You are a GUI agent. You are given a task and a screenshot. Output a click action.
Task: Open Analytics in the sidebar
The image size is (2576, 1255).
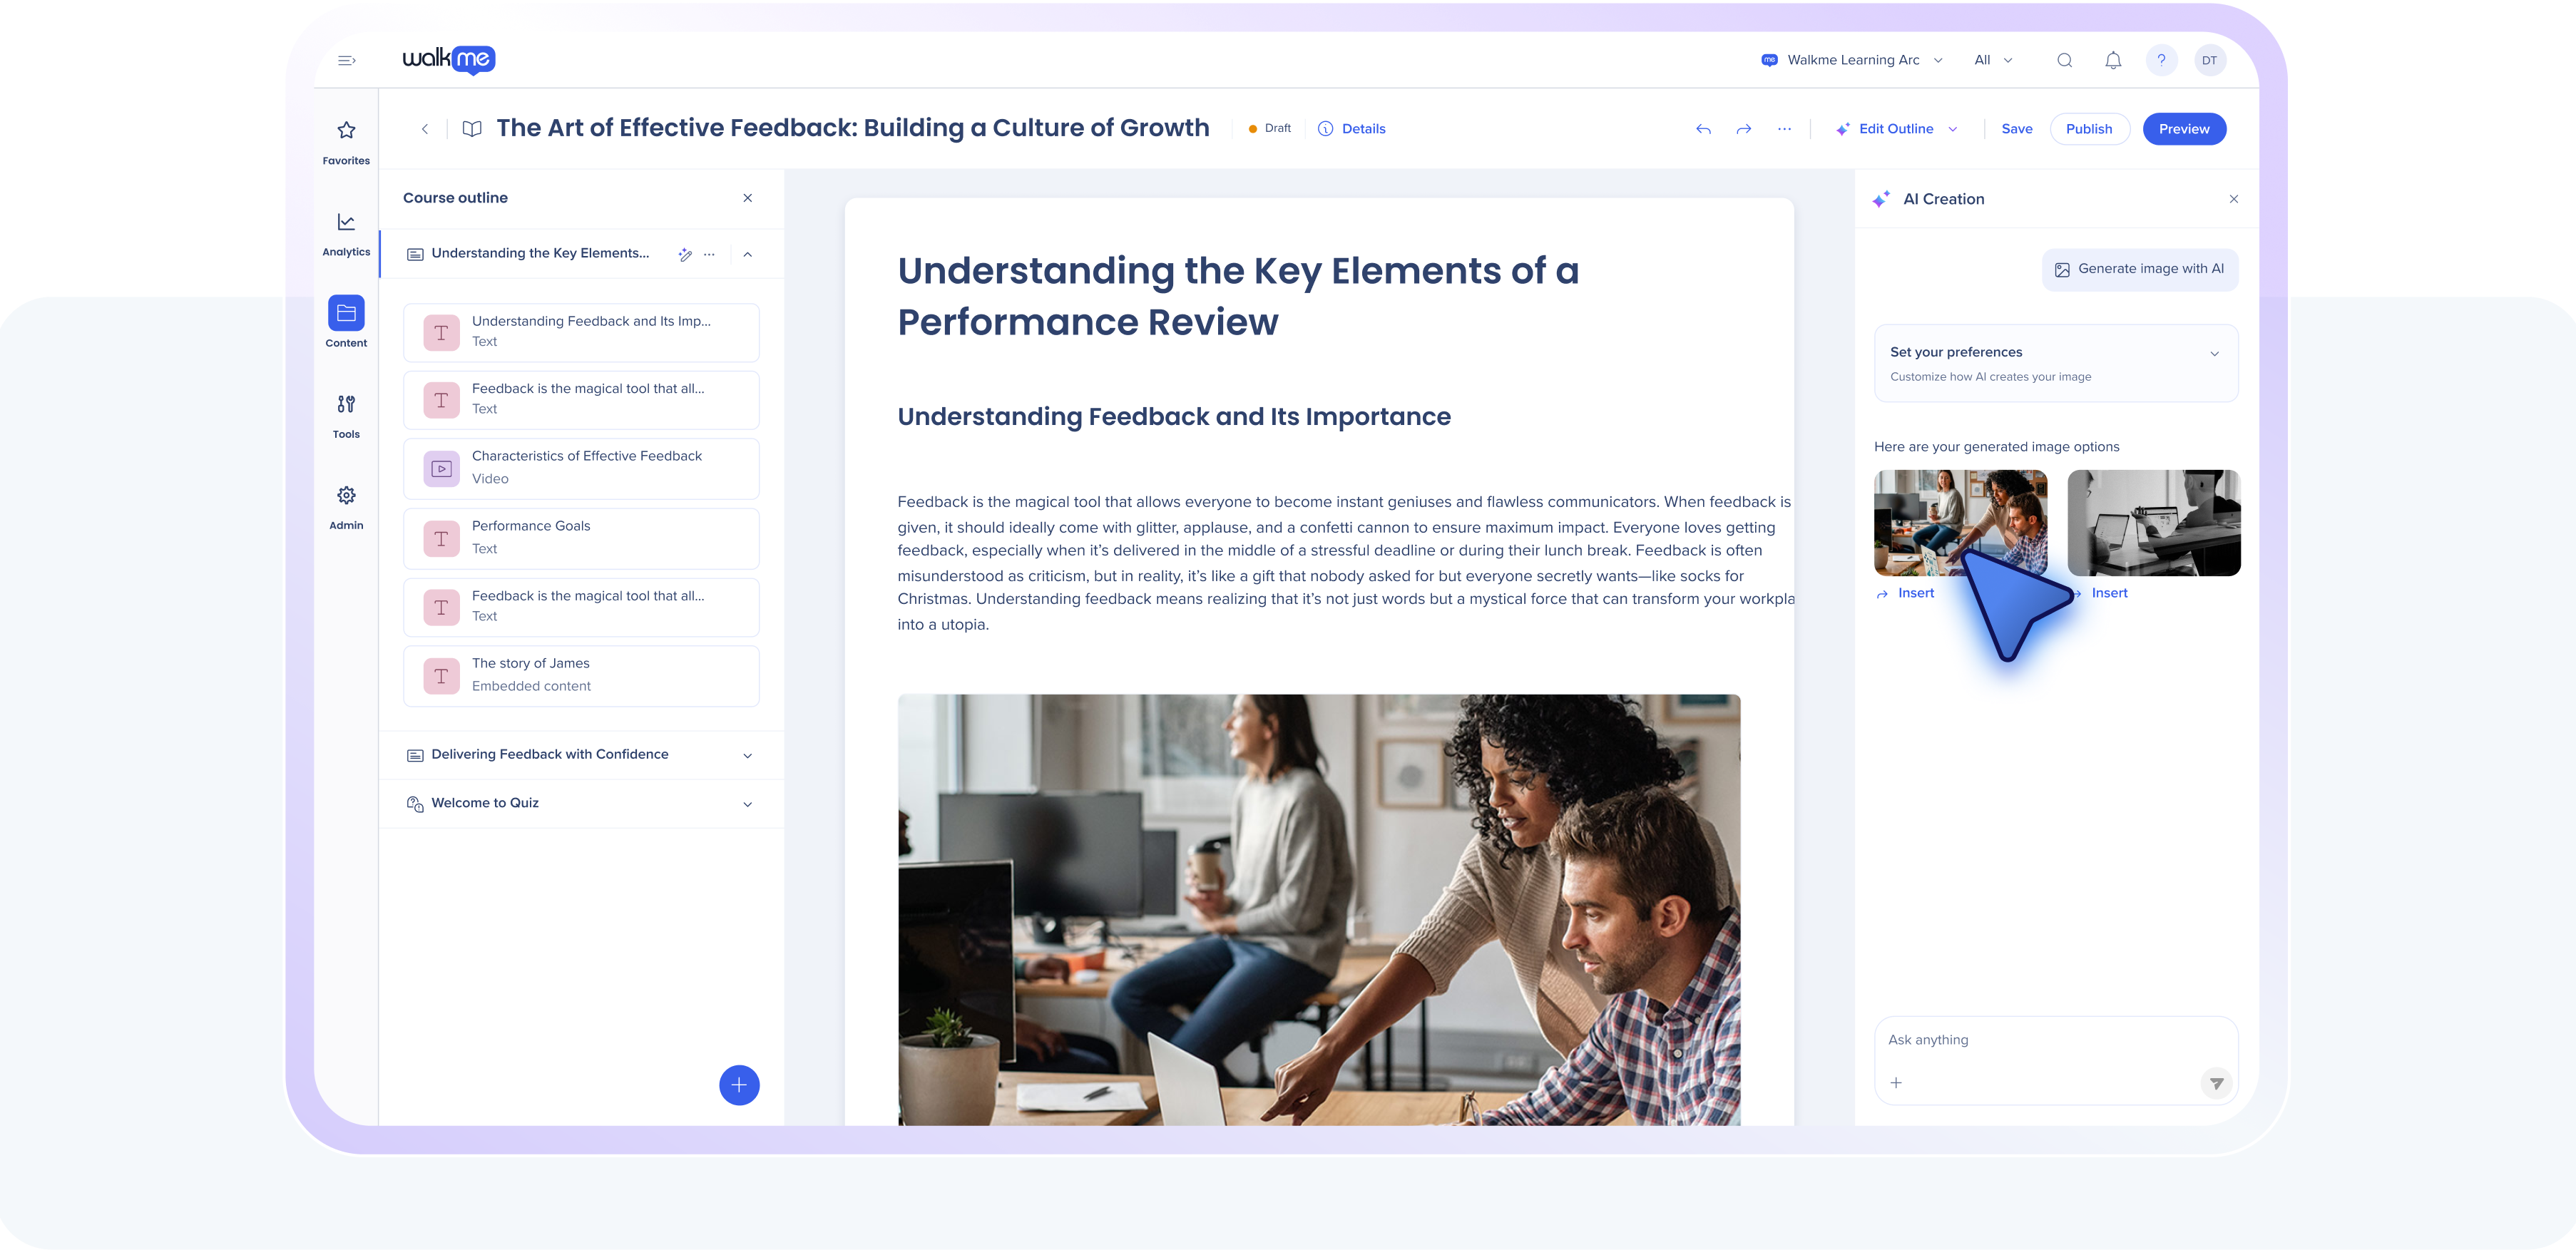point(346,234)
